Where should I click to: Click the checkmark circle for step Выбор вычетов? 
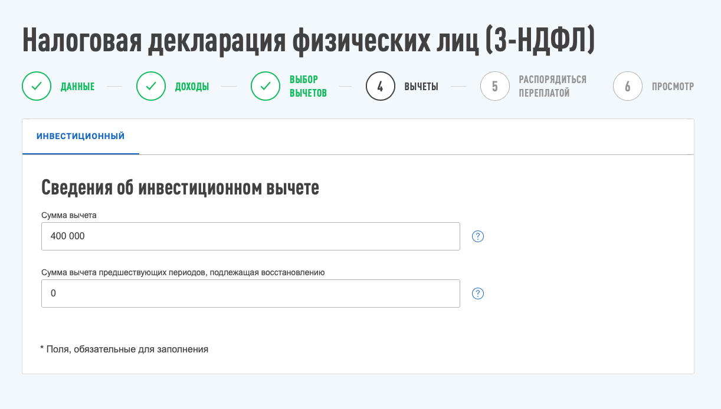(x=266, y=87)
